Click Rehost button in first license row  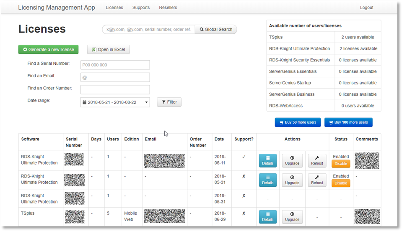coord(317,160)
